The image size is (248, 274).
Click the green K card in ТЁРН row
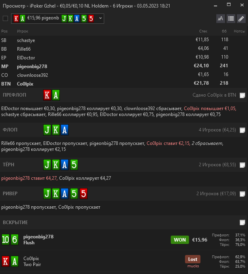pos(56,165)
